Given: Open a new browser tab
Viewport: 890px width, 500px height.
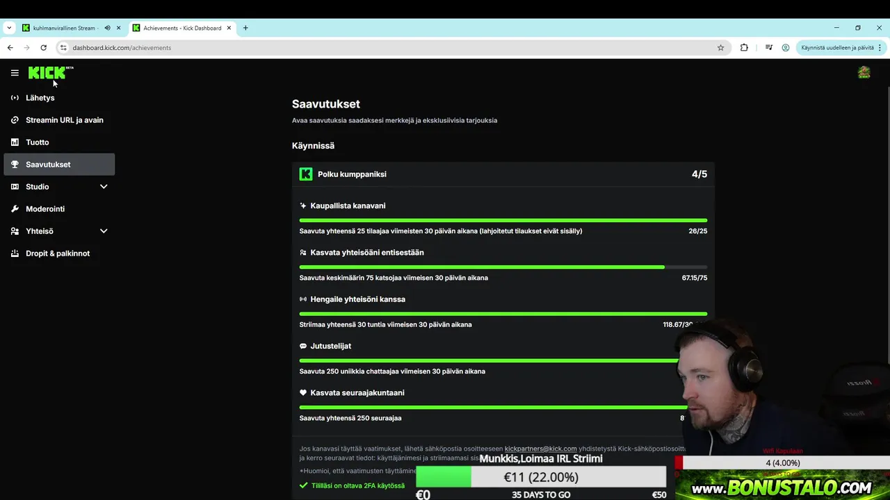Looking at the screenshot, I should click(x=245, y=28).
